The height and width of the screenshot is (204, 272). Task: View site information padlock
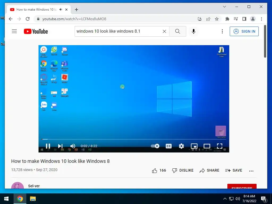38,19
